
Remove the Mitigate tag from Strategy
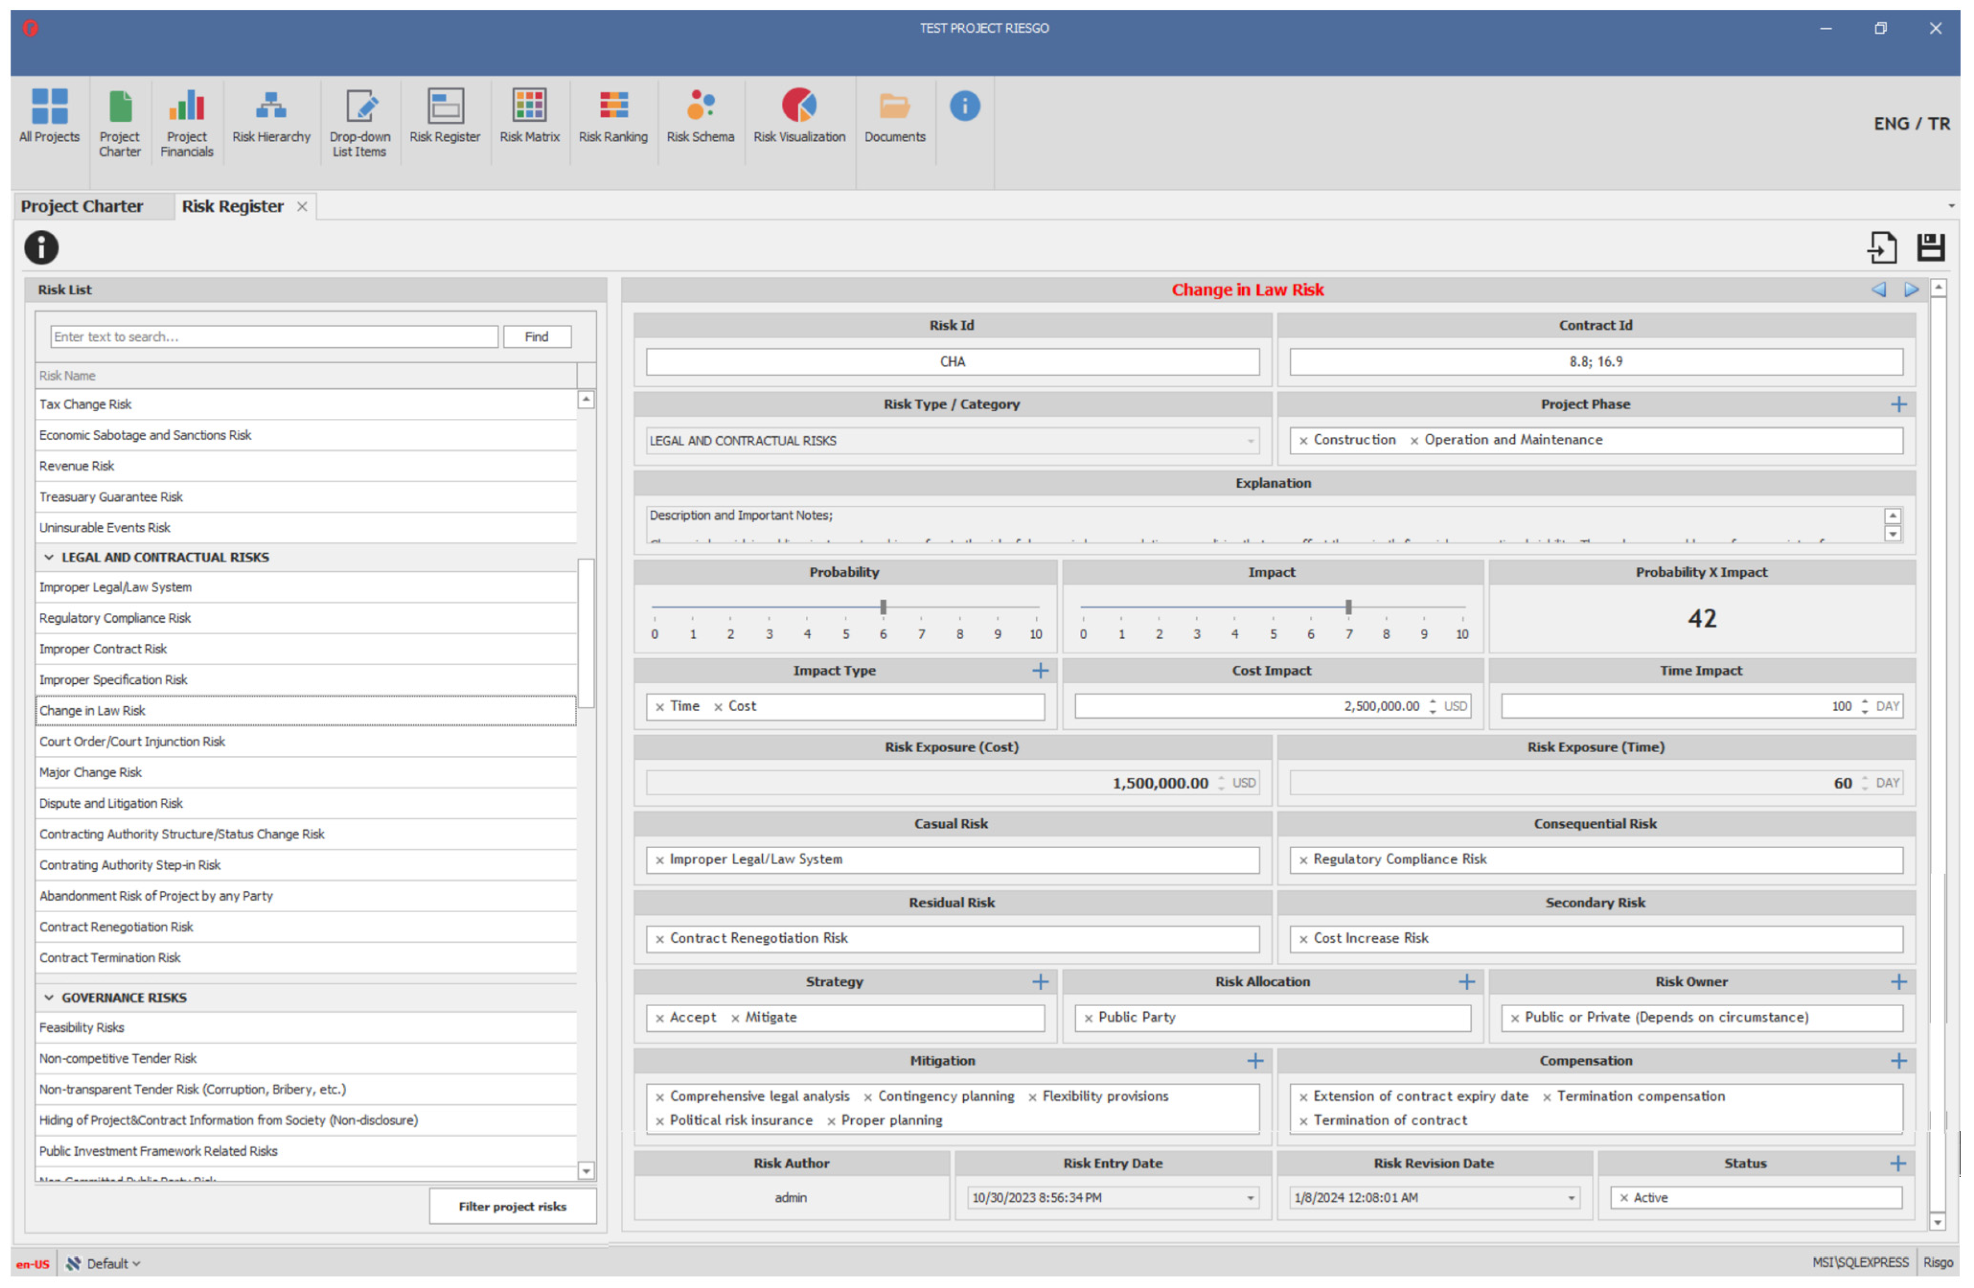coord(735,1018)
